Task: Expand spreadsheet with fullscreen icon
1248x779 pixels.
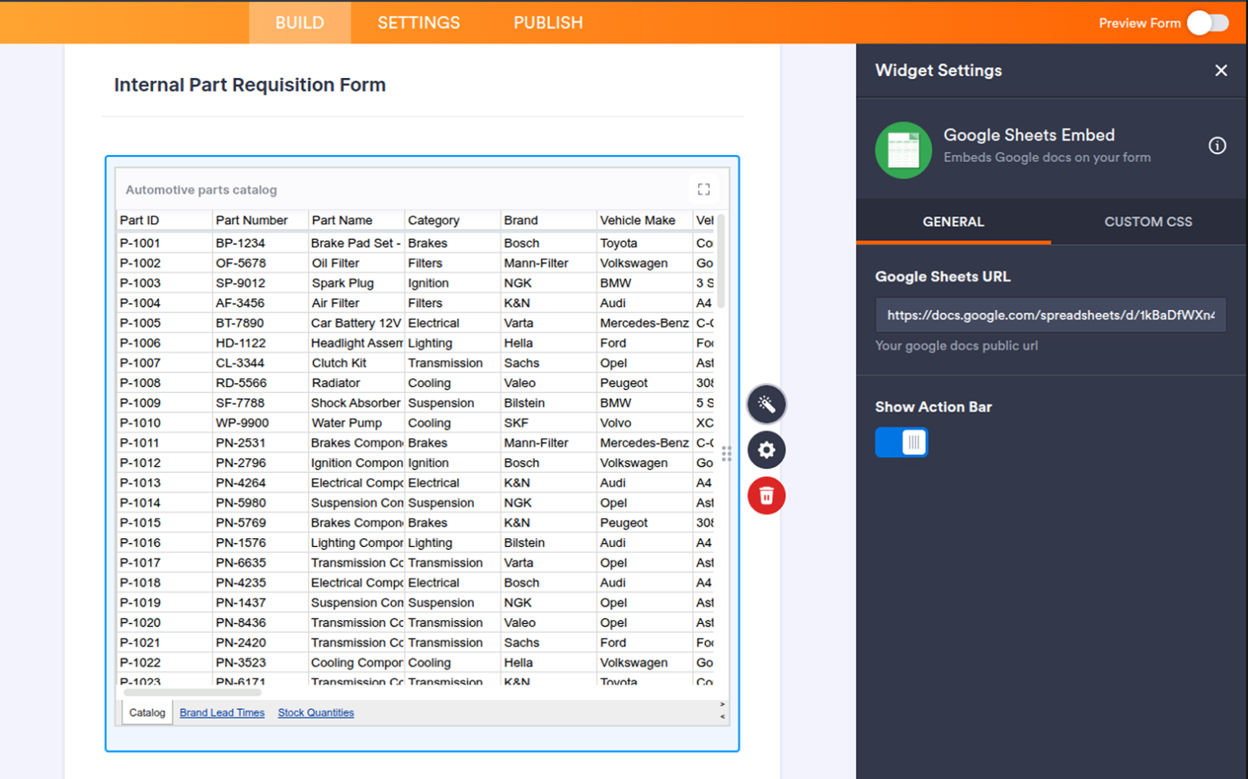Action: coord(703,189)
